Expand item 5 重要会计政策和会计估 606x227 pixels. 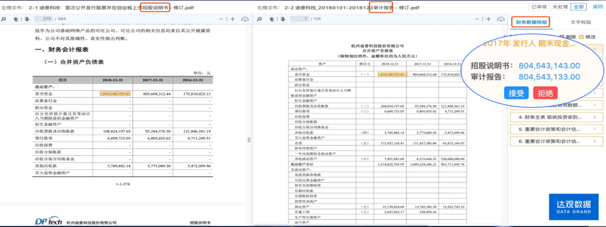coord(555,129)
